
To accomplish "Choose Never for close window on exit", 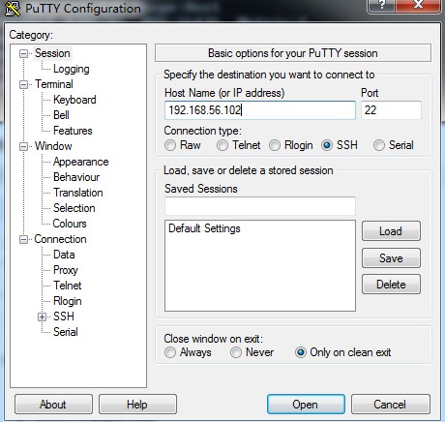I will [236, 352].
